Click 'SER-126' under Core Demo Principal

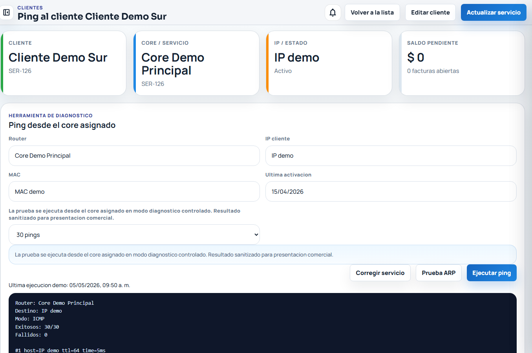(153, 84)
